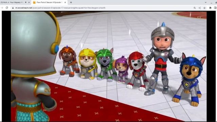Close the Paw Patrol Season 8 tab
This screenshot has height=122, width=217.
tap(65, 2)
